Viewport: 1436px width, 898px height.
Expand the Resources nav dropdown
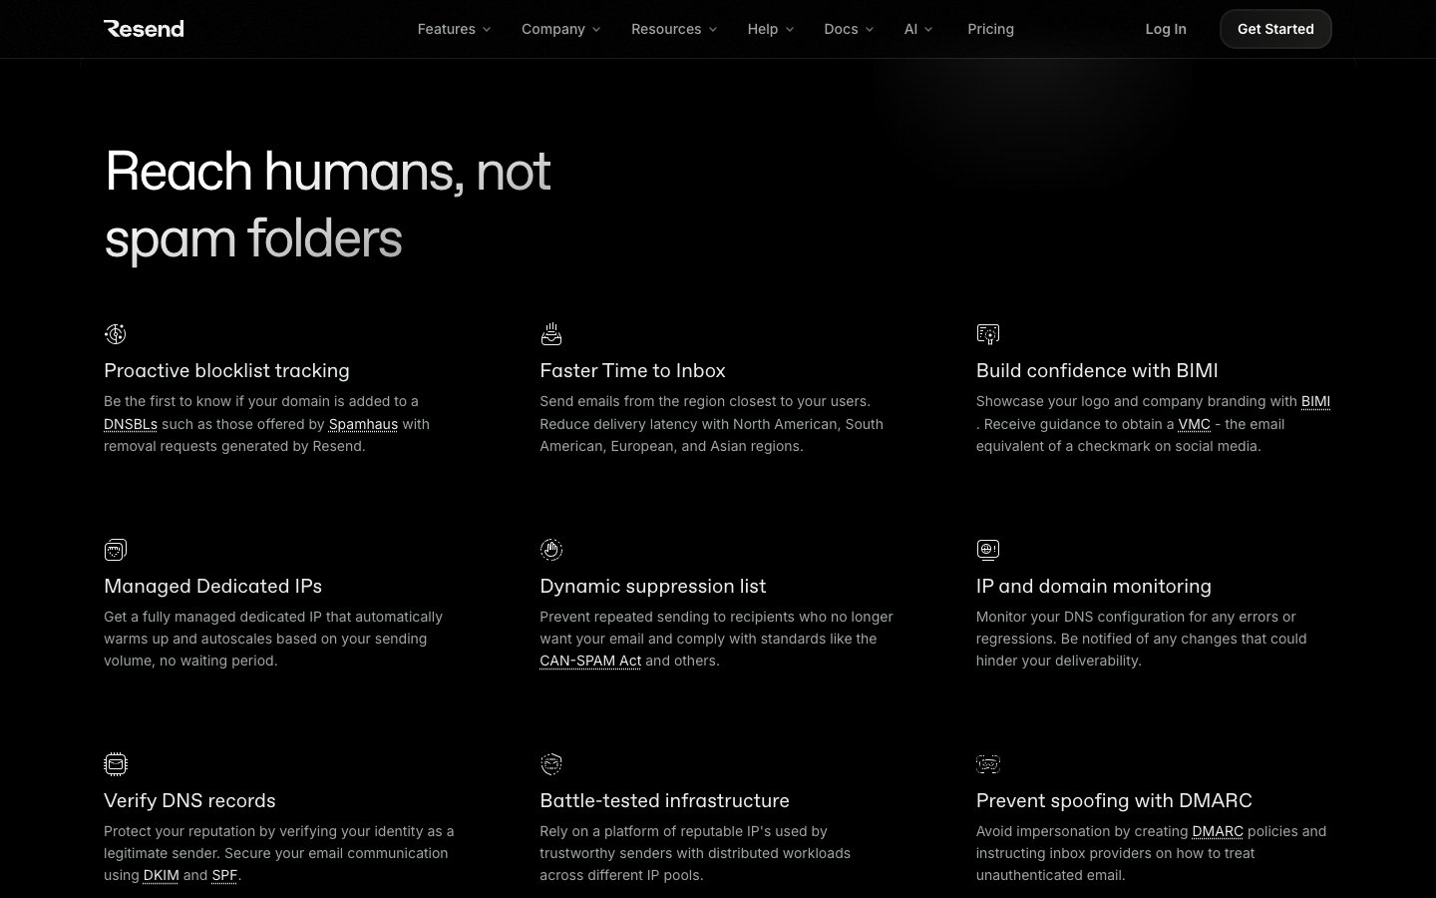pyautogui.click(x=673, y=29)
